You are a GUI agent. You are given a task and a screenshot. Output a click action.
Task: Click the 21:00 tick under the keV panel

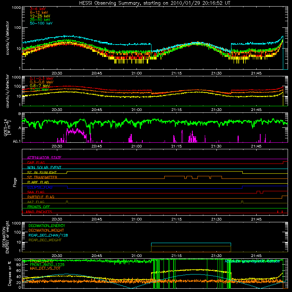pos(137,73)
